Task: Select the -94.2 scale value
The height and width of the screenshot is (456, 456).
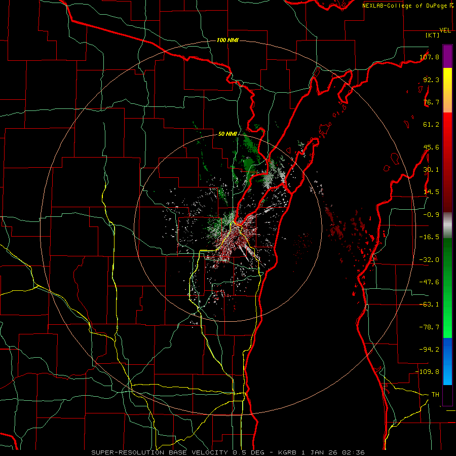Action: pos(429,350)
